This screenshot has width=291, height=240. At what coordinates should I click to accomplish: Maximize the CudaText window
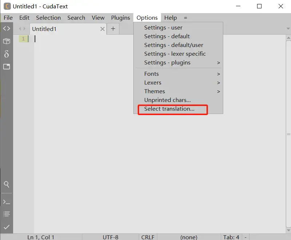point(259,6)
